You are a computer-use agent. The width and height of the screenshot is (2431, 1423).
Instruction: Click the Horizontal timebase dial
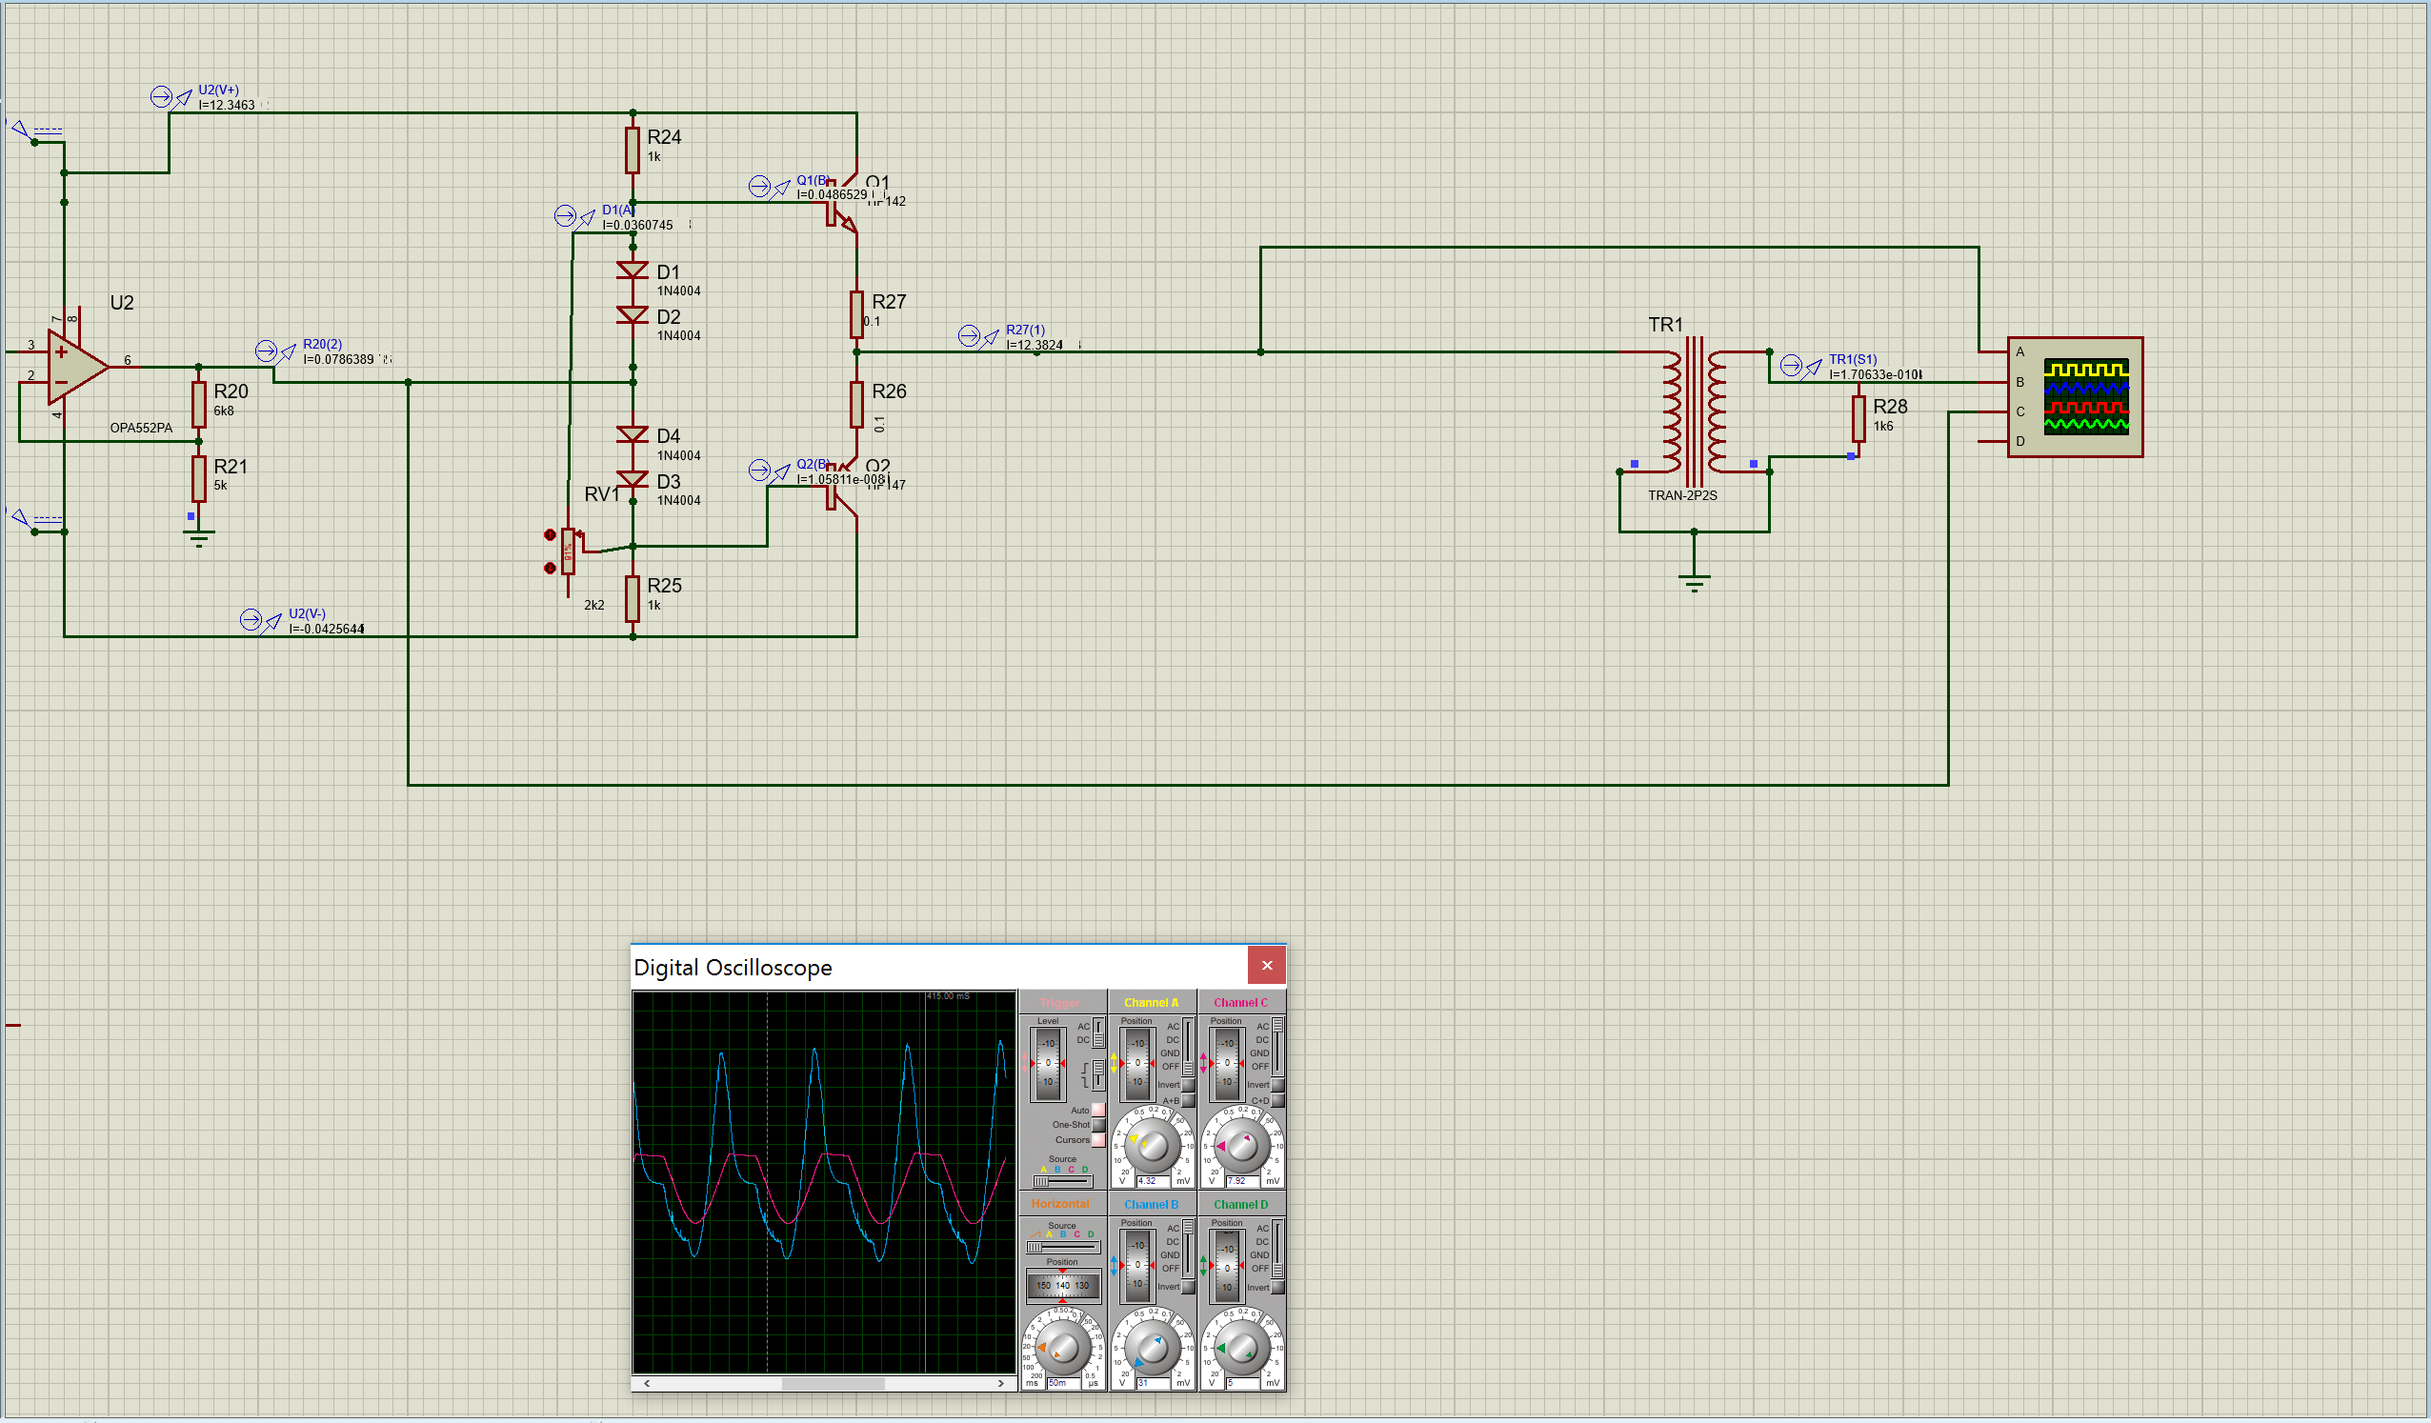(x=1062, y=1348)
